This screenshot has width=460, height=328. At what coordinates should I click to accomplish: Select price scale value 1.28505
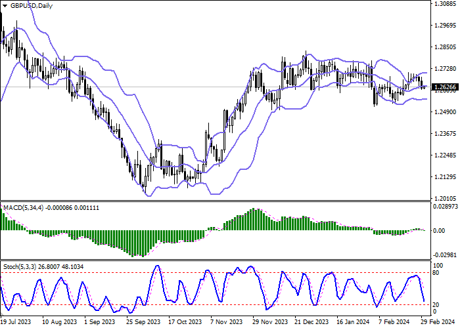click(x=445, y=47)
